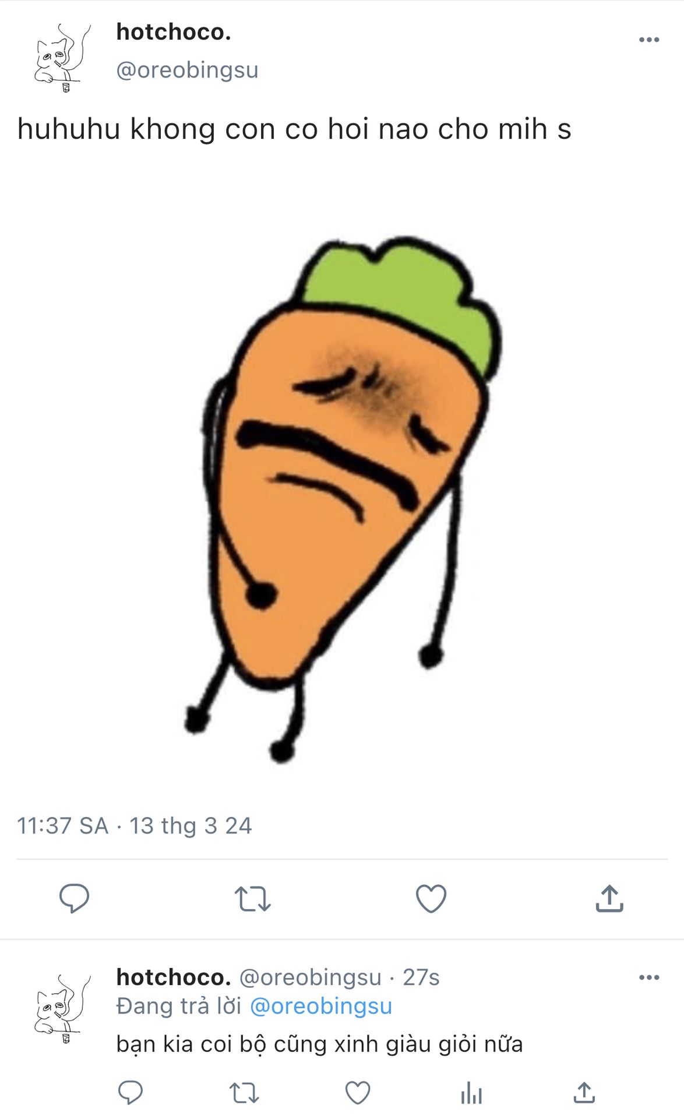684x1119 pixels.
Task: Share the reply tweet
Action: 584,1092
